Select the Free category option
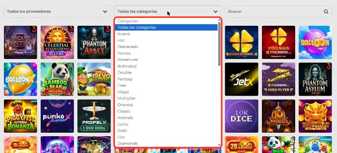 (x=166, y=85)
